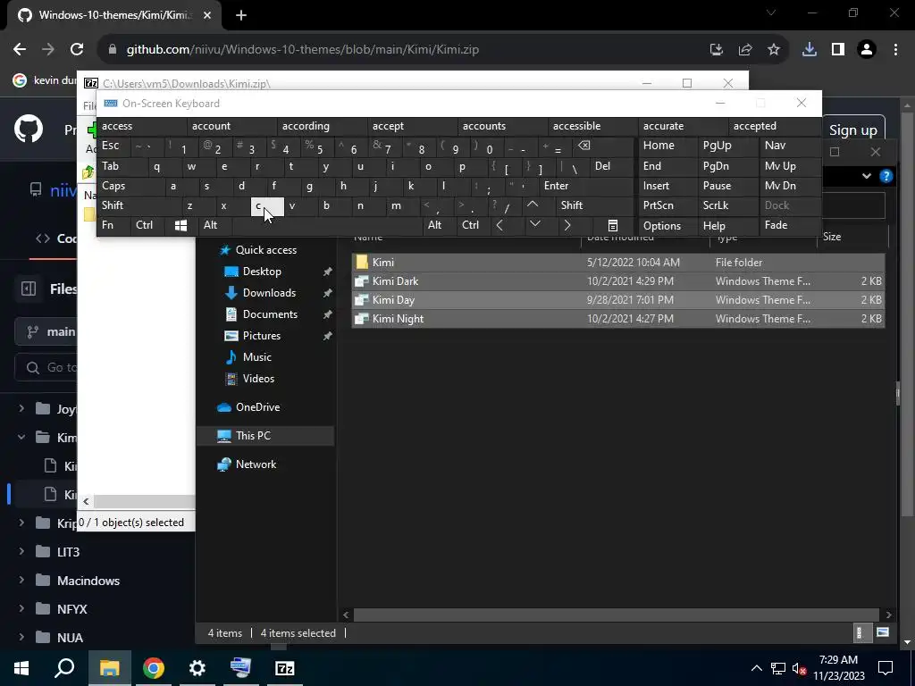Click the down arrow key on On-Screen Keyboard
The height and width of the screenshot is (686, 915).
[x=534, y=225]
